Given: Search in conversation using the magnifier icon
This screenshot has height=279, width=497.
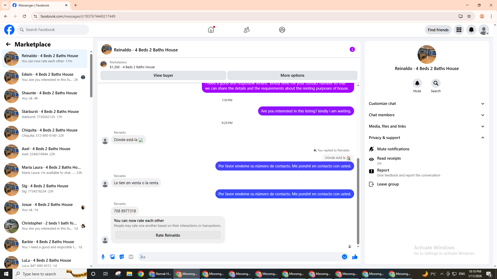Looking at the screenshot, I should click(x=436, y=83).
